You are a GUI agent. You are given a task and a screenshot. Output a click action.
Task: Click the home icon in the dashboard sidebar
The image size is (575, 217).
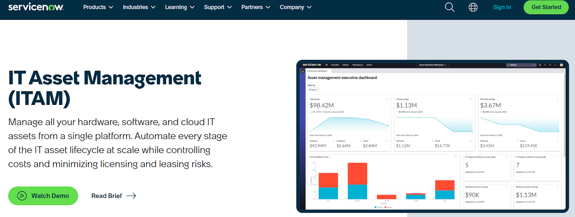click(303, 71)
